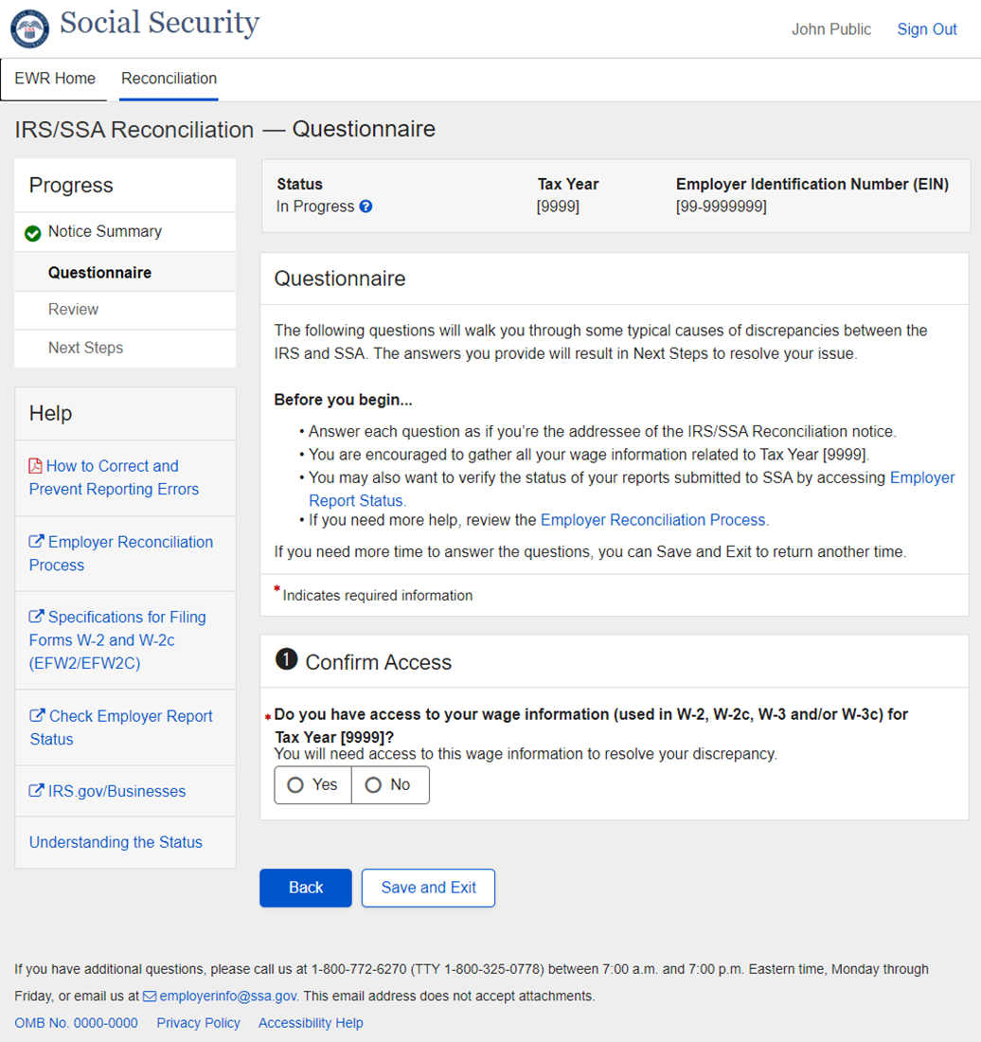This screenshot has height=1042, width=981.
Task: Click the green Notice Summary checkmark icon
Action: 33,233
